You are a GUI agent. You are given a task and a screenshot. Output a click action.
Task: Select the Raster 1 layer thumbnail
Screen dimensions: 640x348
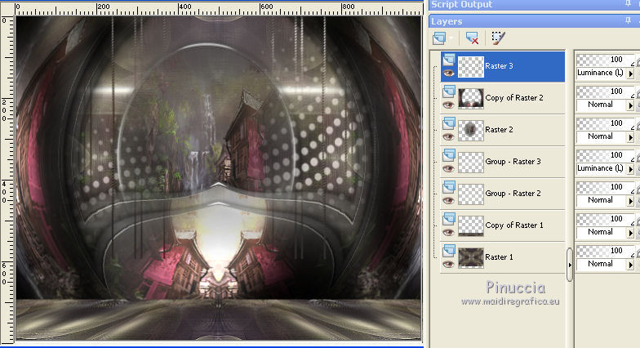(471, 258)
